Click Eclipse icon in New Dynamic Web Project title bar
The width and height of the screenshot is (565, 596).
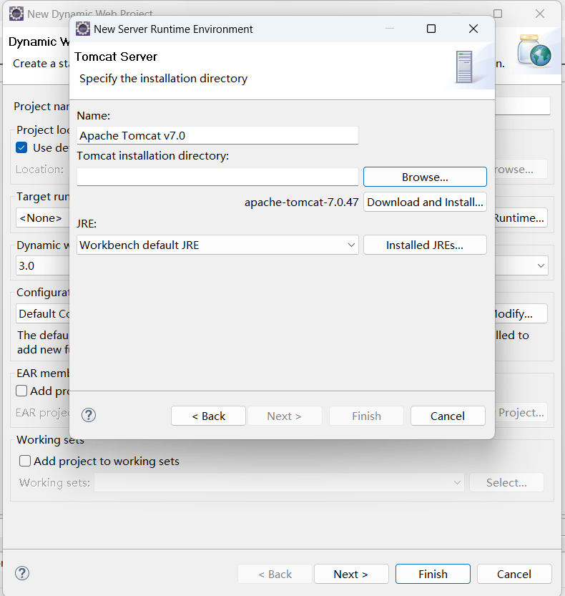(x=16, y=14)
